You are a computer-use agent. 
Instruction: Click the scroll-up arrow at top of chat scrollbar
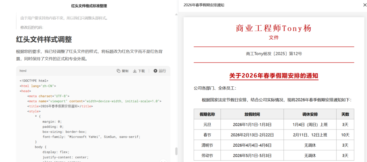[x=176, y=15]
